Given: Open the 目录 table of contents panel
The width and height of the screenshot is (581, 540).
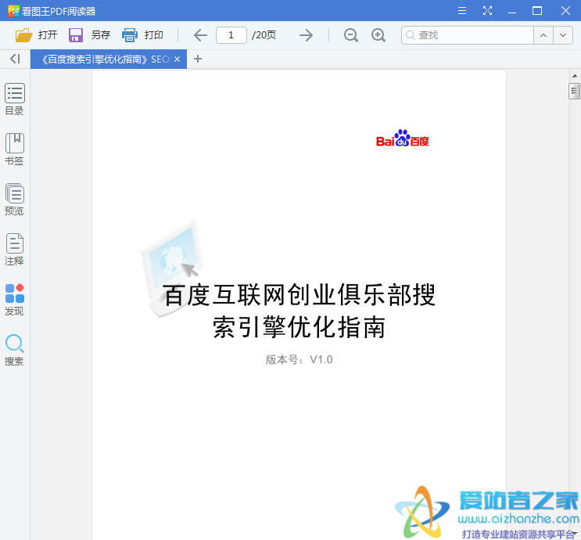Looking at the screenshot, I should tap(14, 99).
